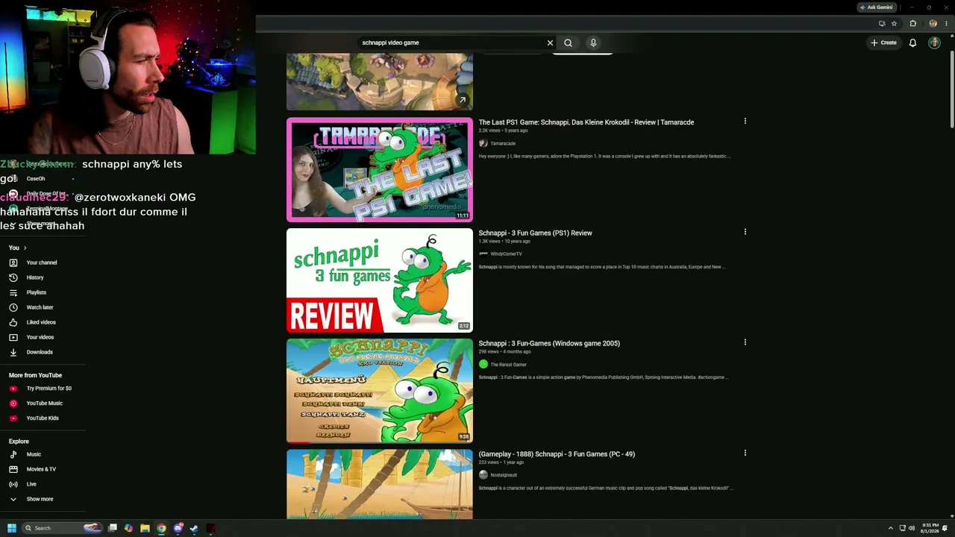The image size is (955, 537).
Task: Open the Chrome profile avatar
Action: point(933,23)
